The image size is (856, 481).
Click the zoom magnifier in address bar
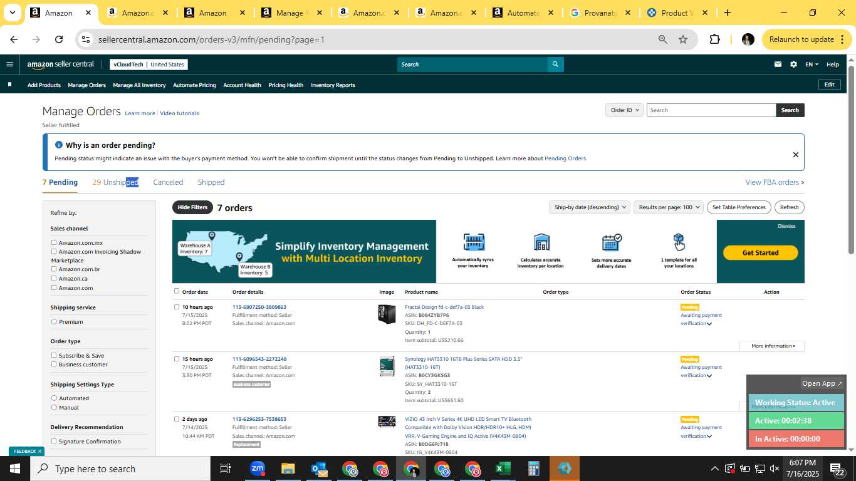coord(662,39)
